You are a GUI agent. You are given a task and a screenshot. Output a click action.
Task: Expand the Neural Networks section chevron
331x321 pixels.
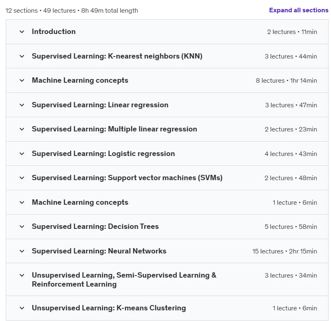click(x=22, y=251)
